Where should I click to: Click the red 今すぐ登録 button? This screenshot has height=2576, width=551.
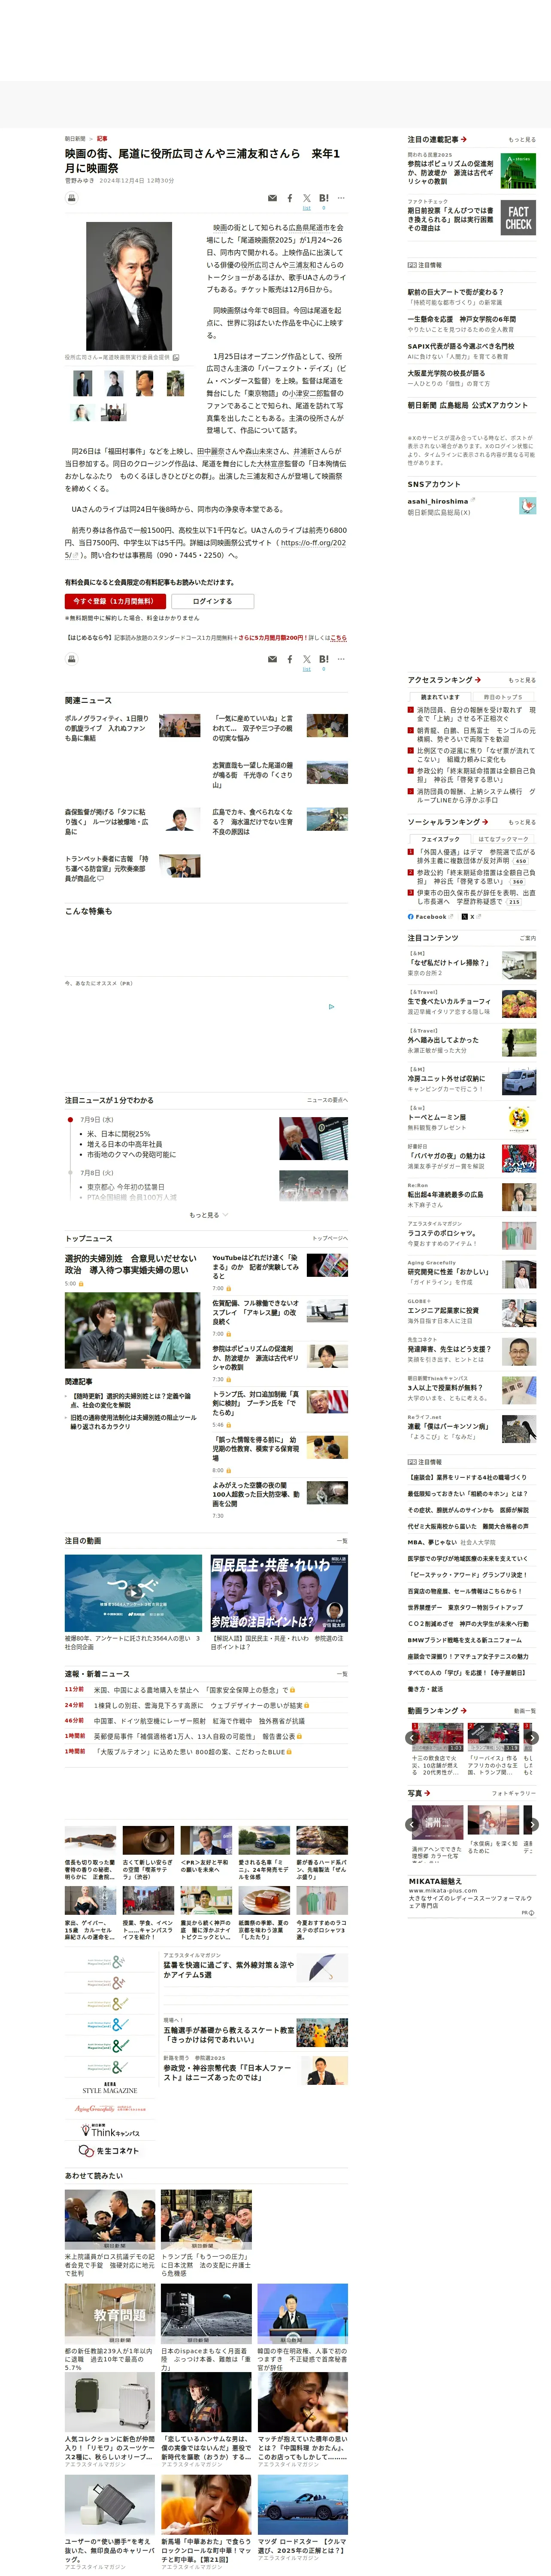pyautogui.click(x=114, y=601)
